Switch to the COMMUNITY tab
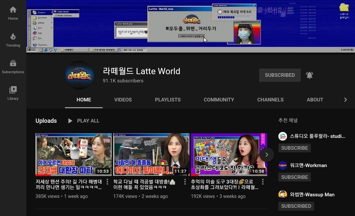Screen dimensions: 355x216 219,100
